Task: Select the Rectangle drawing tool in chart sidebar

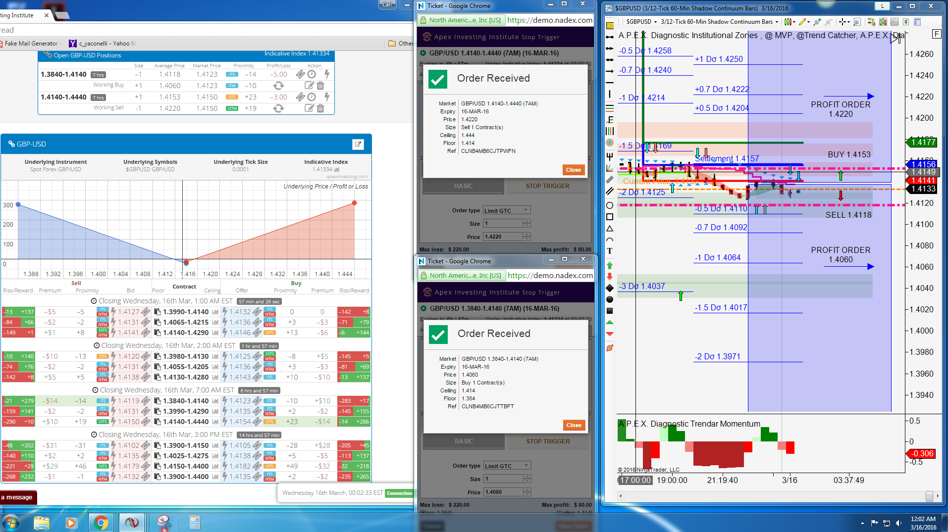Action: 610,217
